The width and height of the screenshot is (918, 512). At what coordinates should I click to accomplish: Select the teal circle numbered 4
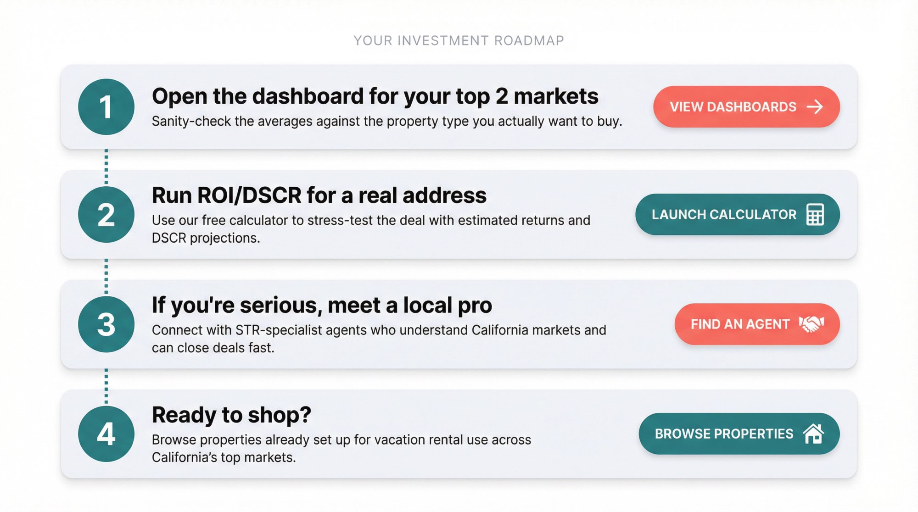(106, 433)
